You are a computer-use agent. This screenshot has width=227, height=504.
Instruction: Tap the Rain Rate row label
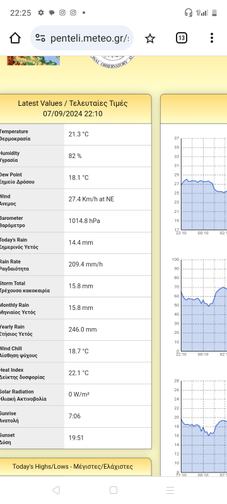tap(14, 265)
